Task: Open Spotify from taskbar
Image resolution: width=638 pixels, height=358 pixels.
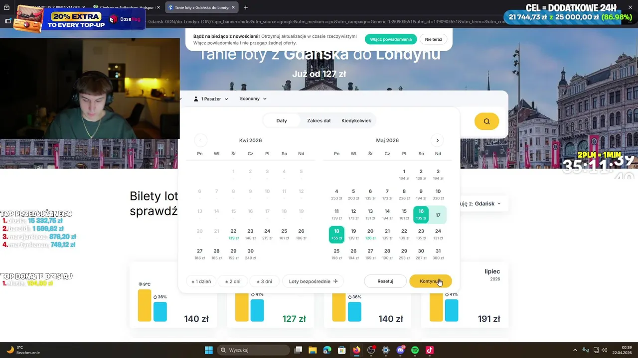Action: pos(415,350)
